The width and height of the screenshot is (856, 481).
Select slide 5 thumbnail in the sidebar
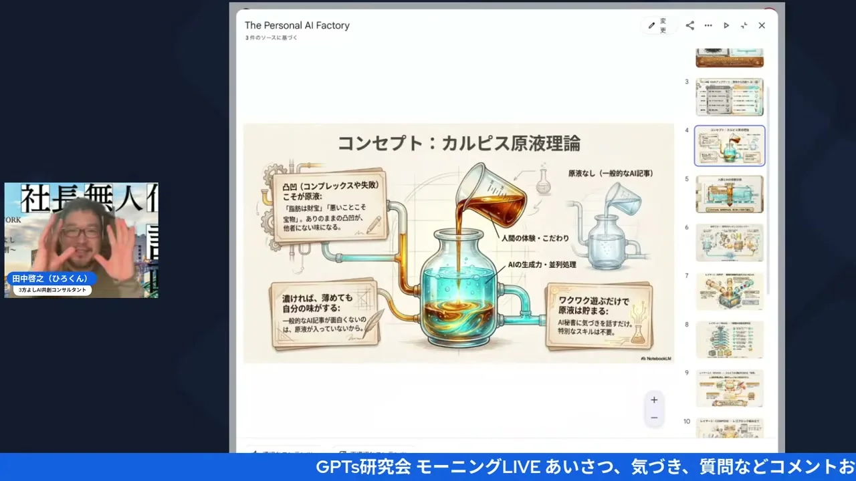(x=729, y=194)
